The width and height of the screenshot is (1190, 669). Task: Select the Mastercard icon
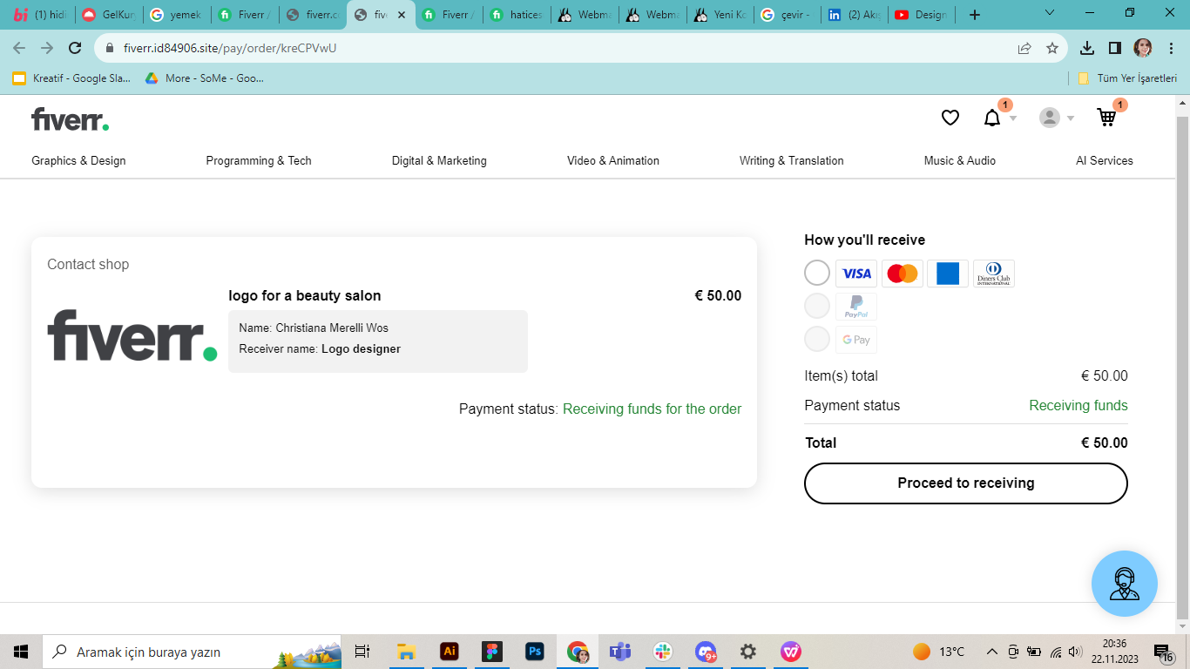coord(903,274)
